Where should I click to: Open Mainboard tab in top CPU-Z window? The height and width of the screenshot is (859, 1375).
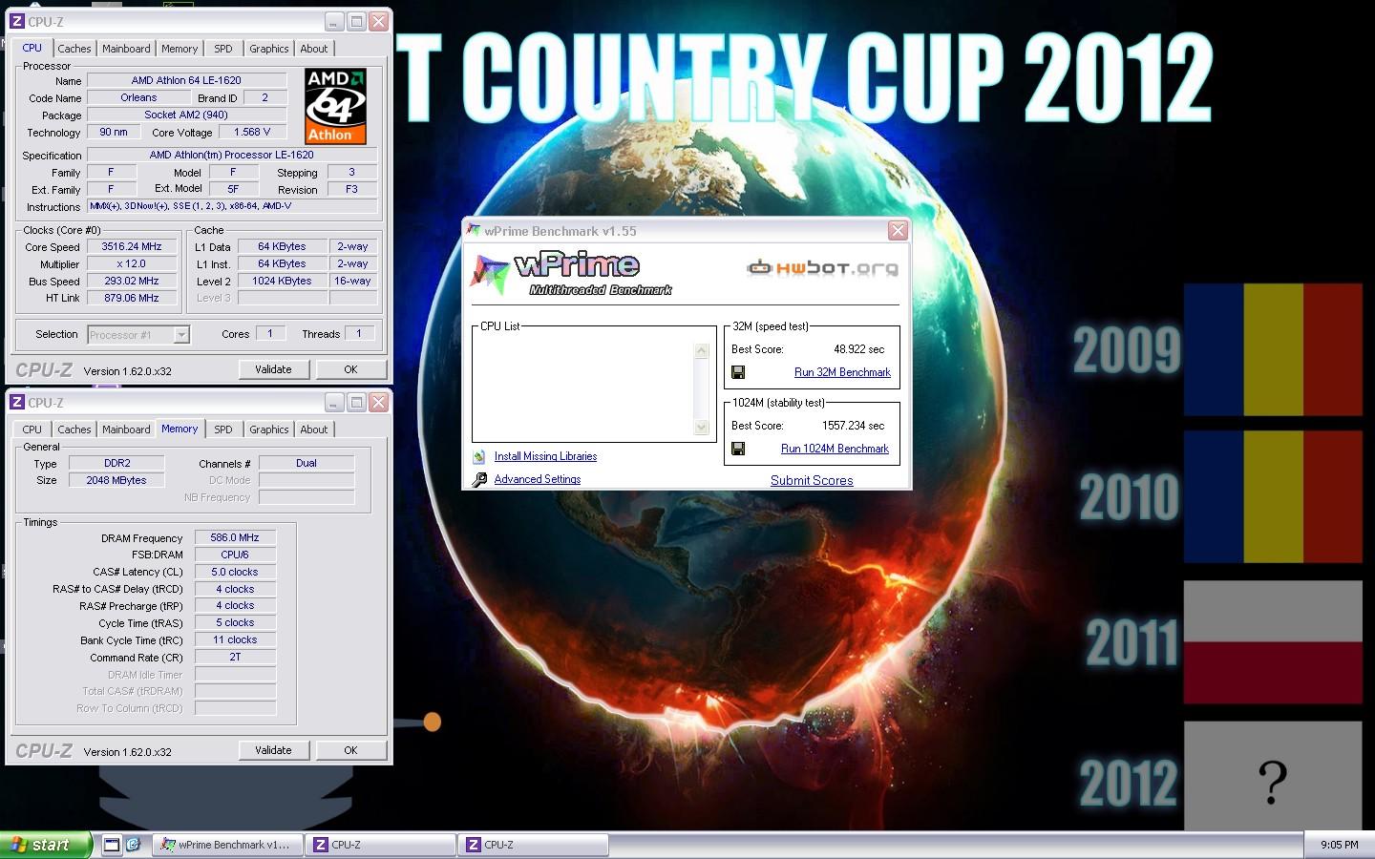point(126,49)
